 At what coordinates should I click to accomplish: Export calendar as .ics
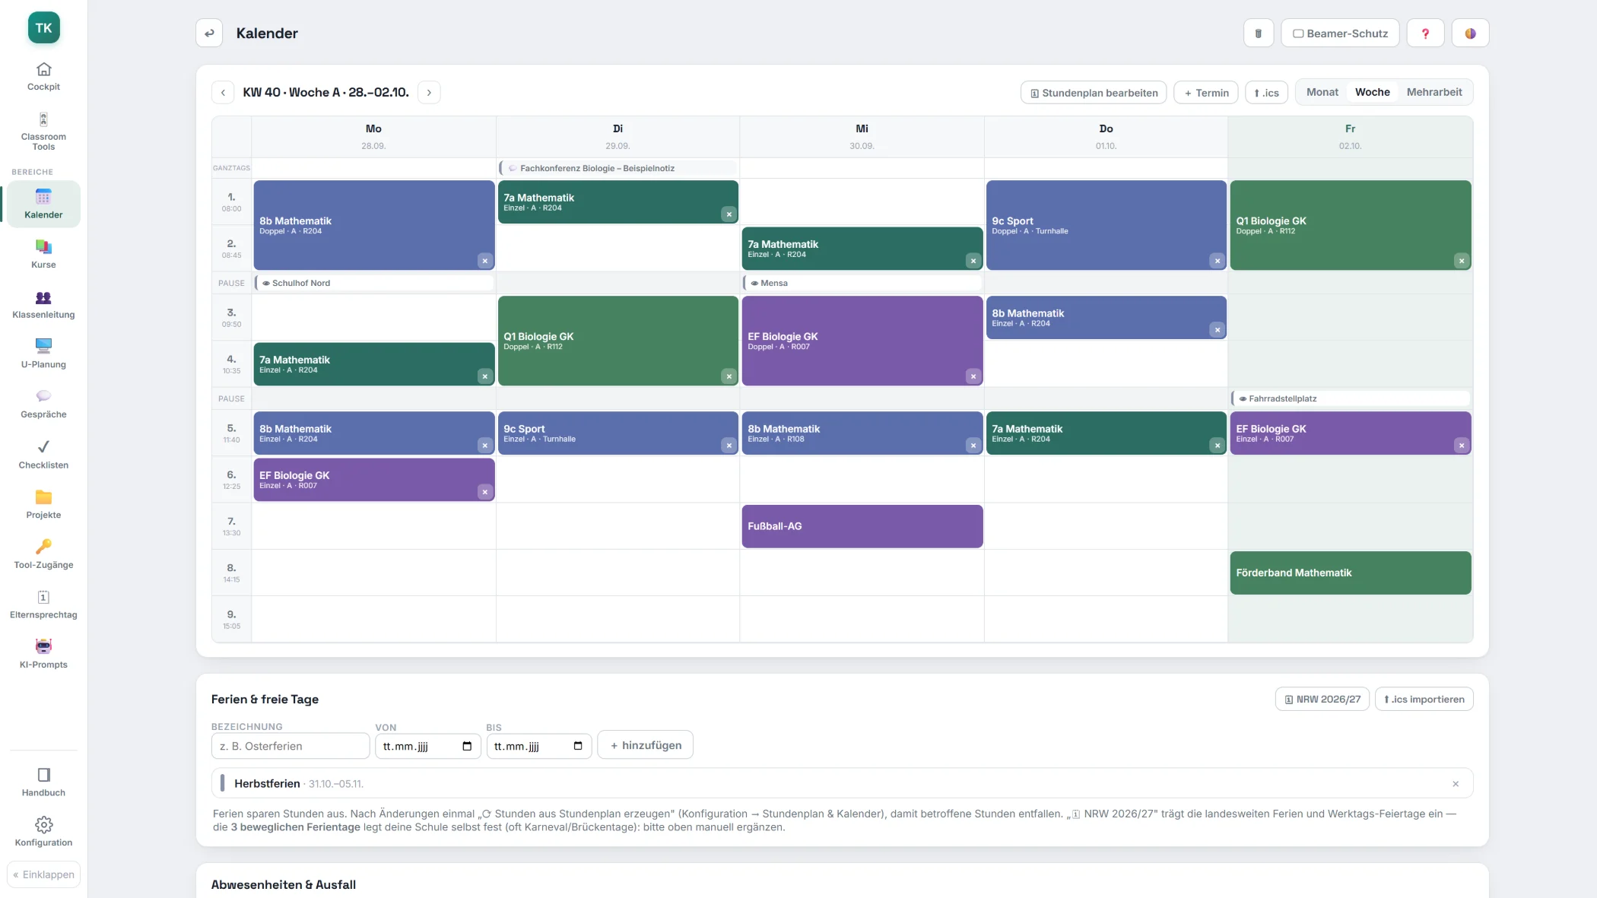point(1266,93)
